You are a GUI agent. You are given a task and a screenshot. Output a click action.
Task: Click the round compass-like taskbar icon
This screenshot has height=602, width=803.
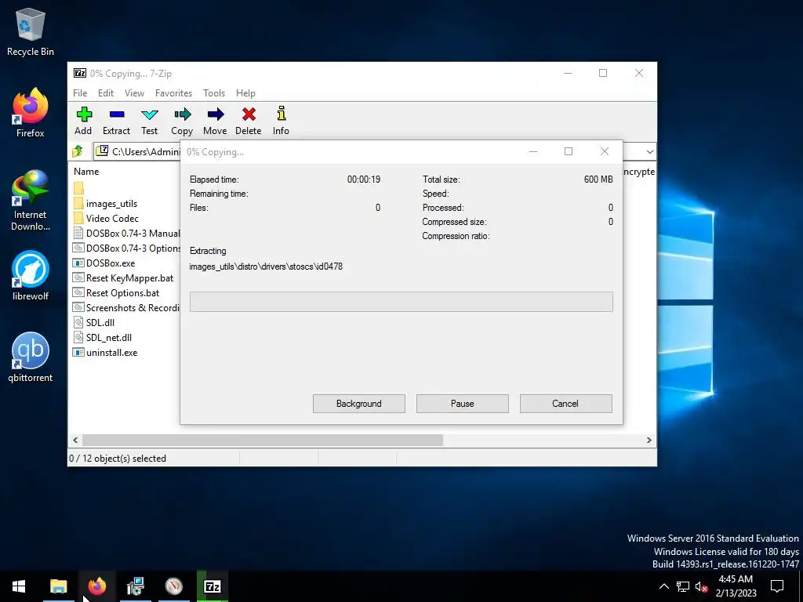[x=174, y=586]
